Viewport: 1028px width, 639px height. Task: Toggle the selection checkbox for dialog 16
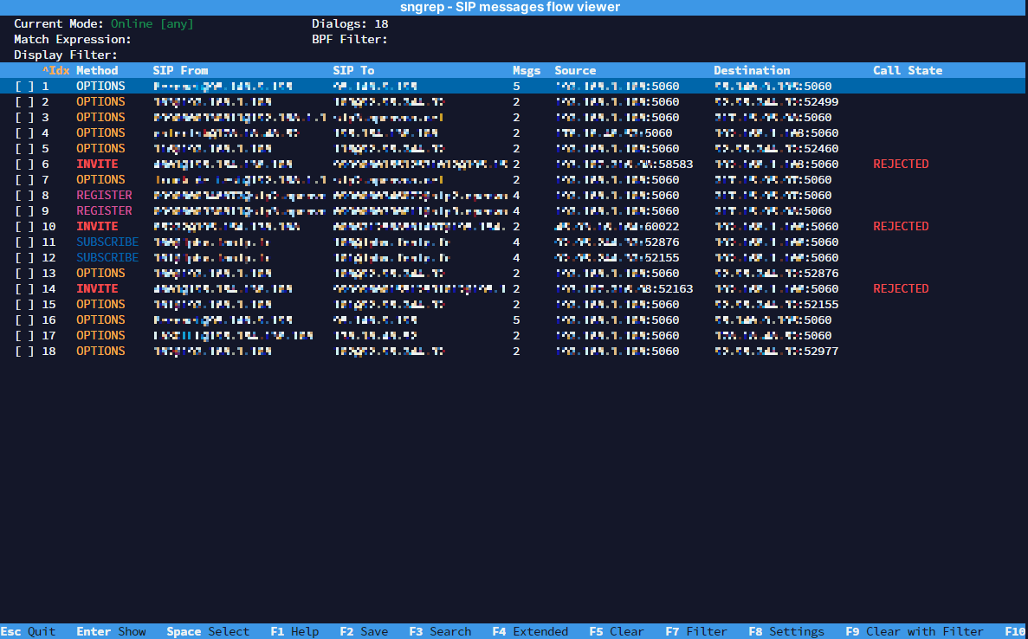click(x=24, y=320)
